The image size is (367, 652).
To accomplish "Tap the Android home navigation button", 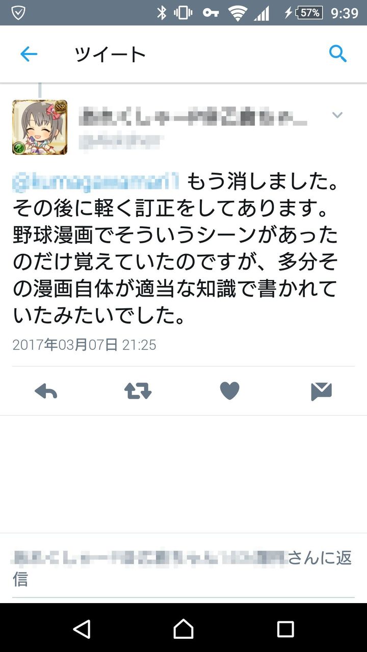I will (x=183, y=629).
